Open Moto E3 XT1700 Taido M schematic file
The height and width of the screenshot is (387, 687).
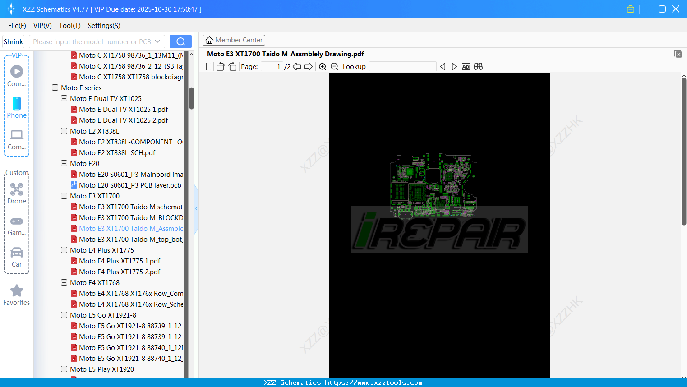[x=127, y=207]
